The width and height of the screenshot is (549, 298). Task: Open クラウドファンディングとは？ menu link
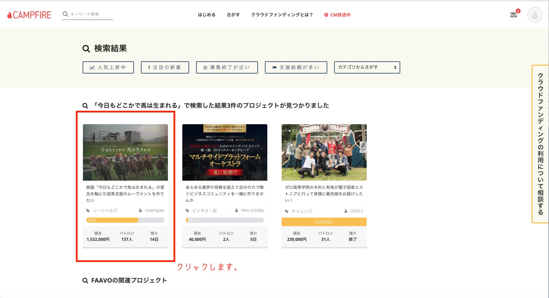pos(282,15)
